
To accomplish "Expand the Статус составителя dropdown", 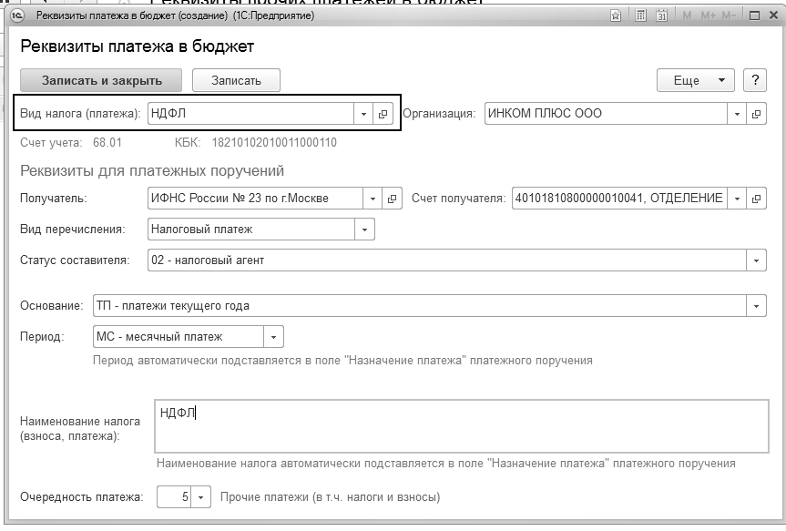I will [x=756, y=260].
